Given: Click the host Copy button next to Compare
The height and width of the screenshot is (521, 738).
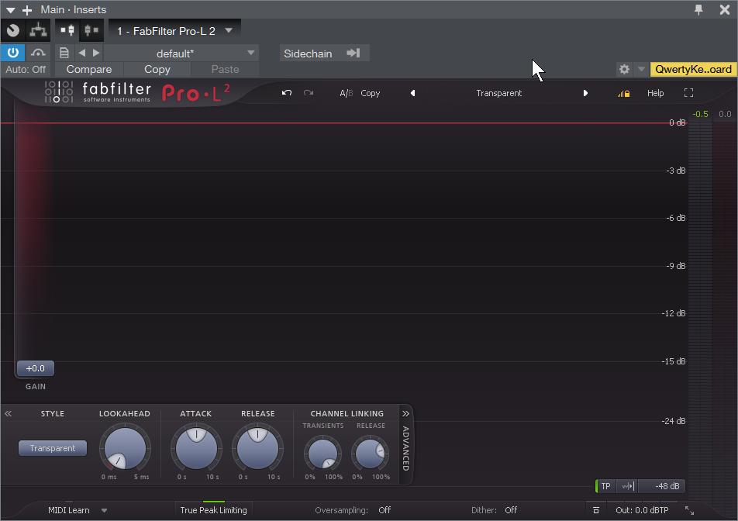Looking at the screenshot, I should (157, 69).
